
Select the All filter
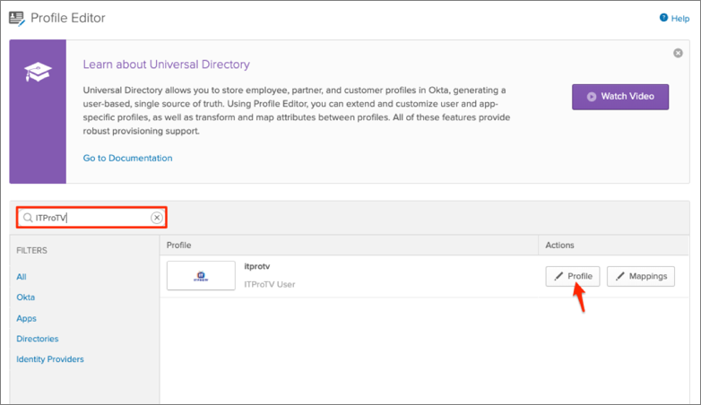point(22,277)
